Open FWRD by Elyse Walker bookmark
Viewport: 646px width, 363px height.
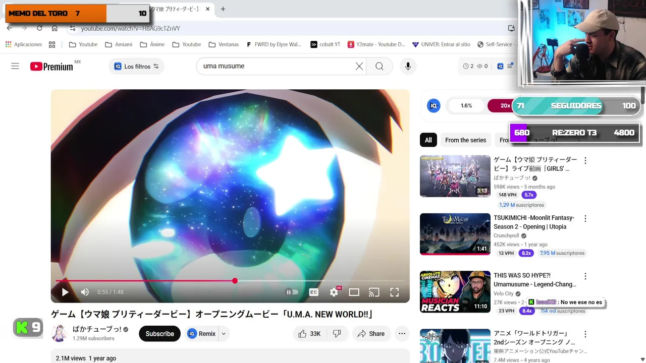pyautogui.click(x=274, y=44)
